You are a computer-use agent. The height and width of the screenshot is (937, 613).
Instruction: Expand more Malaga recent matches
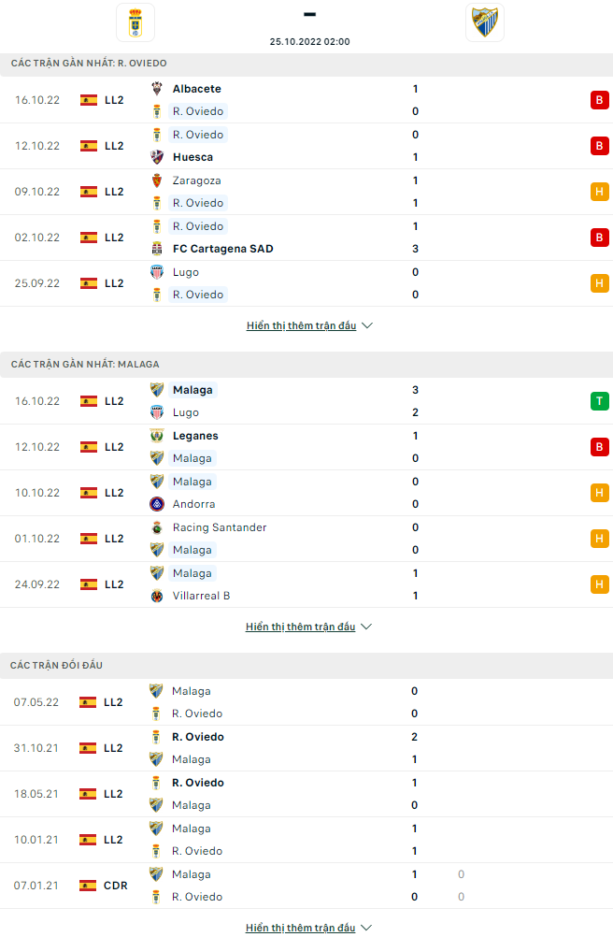pos(308,627)
